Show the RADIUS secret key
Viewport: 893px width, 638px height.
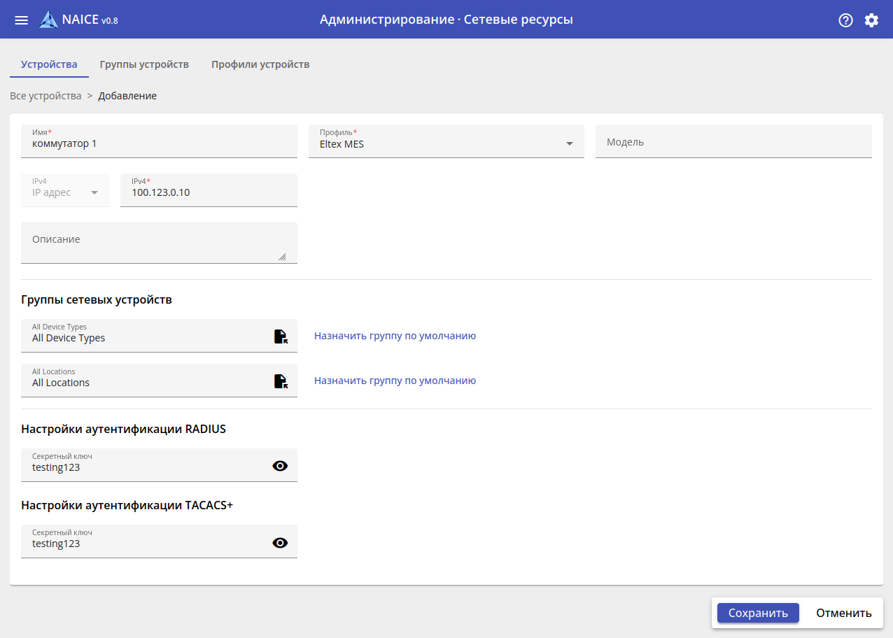(280, 466)
